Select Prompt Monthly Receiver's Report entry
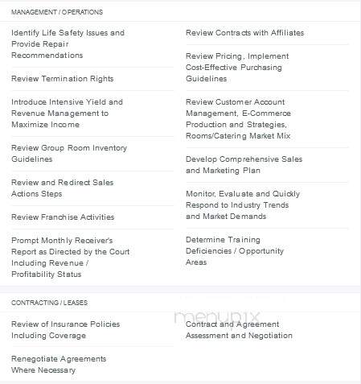The height and width of the screenshot is (384, 361). coord(70,258)
